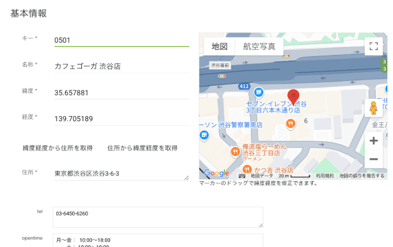Screen dimensions: 393x247
Task: Open 利用規約 link on the map
Action: pyautogui.click(x=325, y=176)
